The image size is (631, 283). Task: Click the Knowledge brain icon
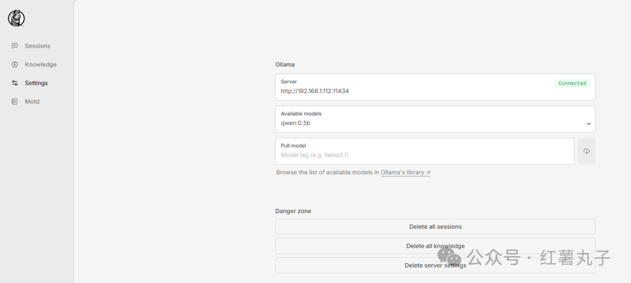coord(15,64)
